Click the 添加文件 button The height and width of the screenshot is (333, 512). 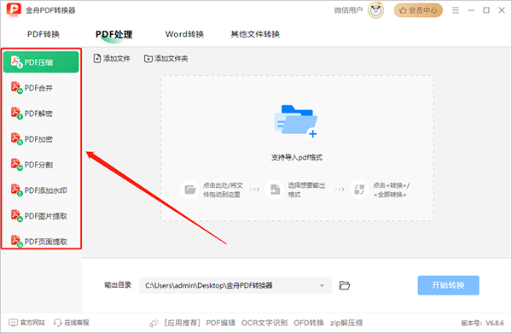[112, 59]
